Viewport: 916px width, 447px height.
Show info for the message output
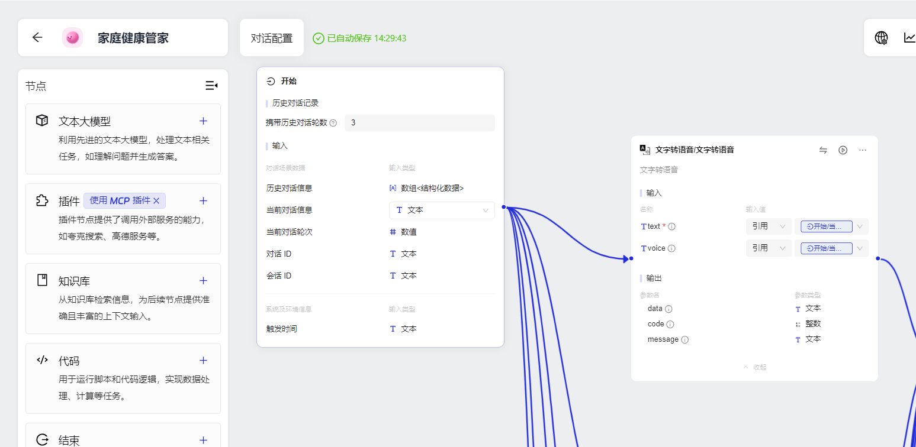(684, 339)
